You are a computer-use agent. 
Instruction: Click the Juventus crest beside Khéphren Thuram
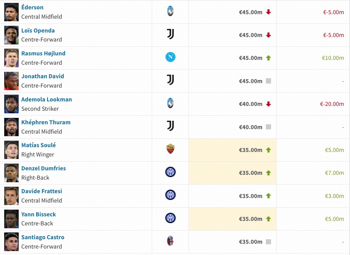pyautogui.click(x=170, y=127)
